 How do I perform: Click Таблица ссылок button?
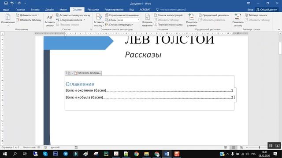point(256,15)
